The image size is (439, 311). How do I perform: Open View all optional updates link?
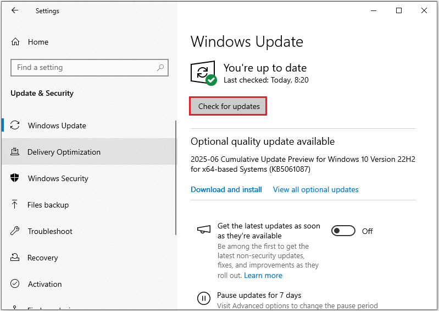(x=315, y=189)
